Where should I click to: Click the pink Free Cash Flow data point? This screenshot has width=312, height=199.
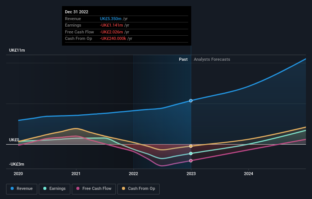191,161
